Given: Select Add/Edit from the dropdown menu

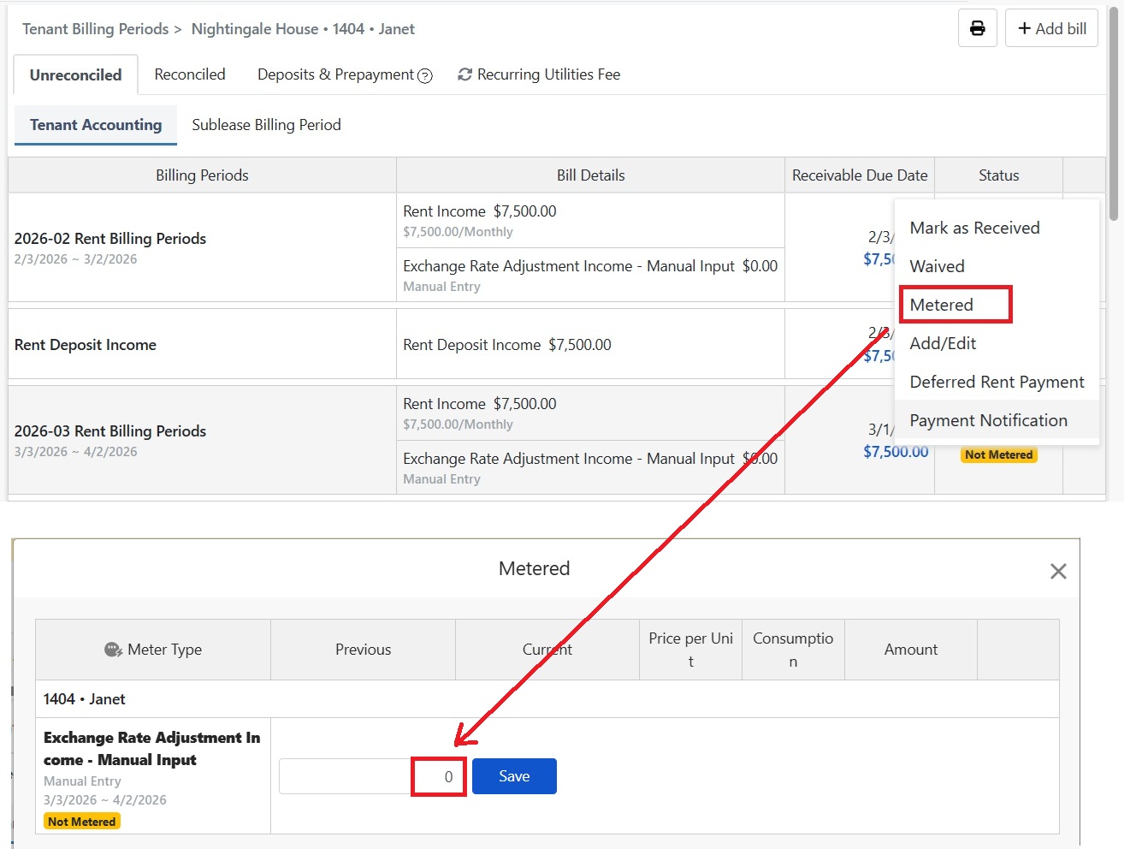Looking at the screenshot, I should click(x=943, y=343).
